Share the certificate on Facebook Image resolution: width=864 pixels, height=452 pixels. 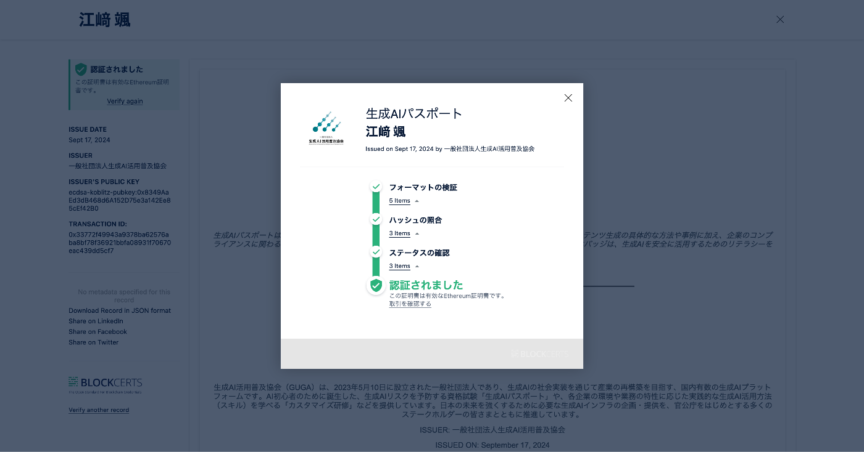[98, 332]
